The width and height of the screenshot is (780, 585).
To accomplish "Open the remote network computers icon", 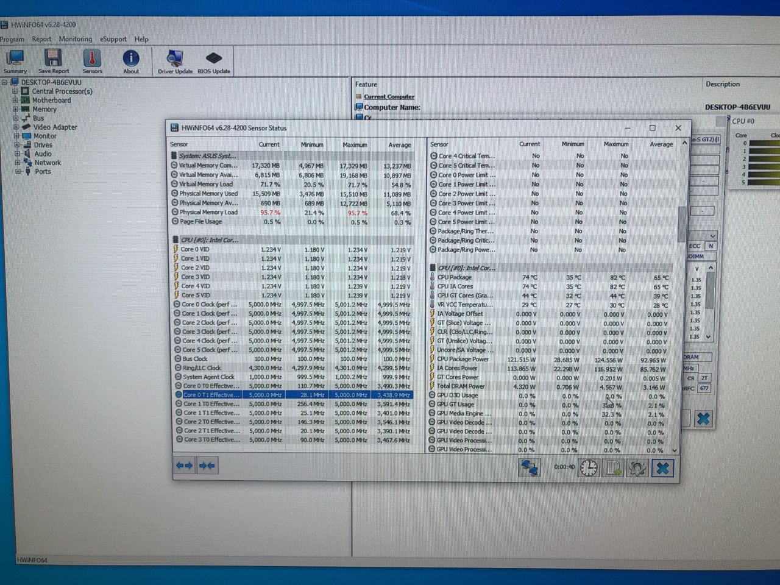I will (x=529, y=467).
